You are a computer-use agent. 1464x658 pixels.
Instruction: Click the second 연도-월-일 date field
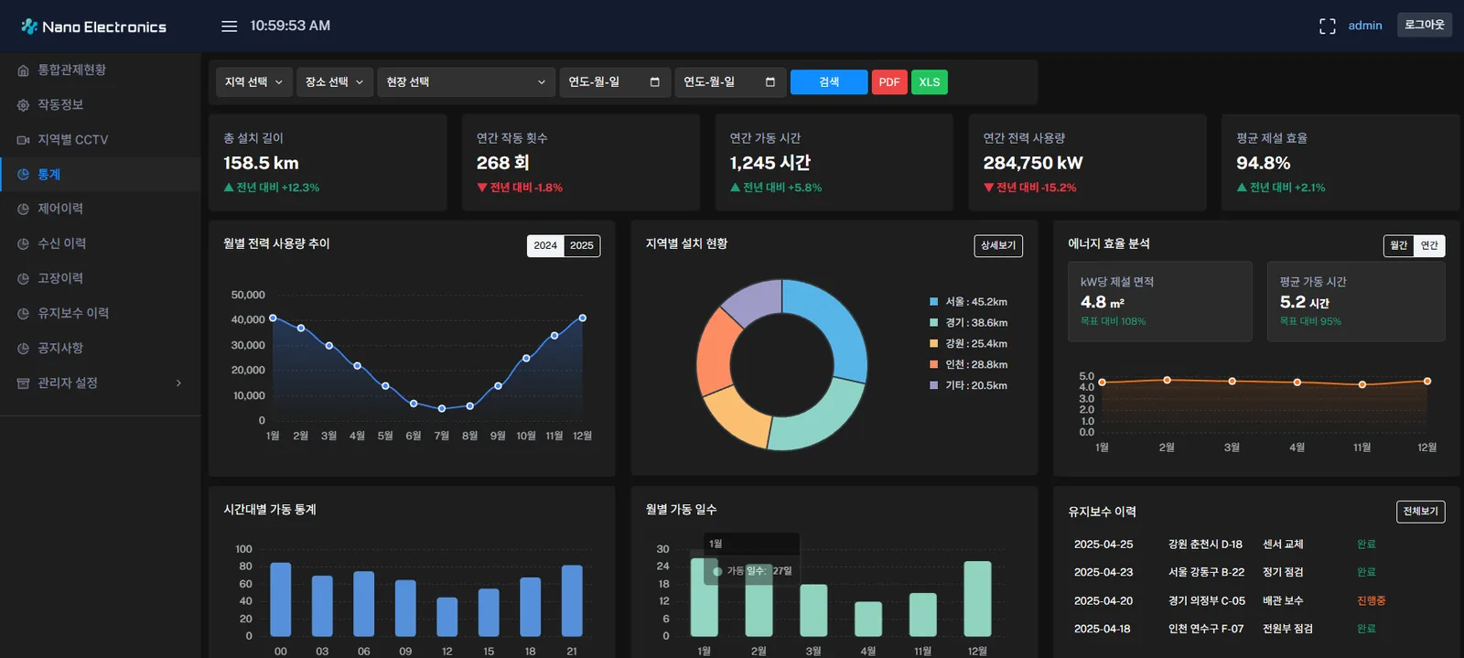[x=729, y=82]
